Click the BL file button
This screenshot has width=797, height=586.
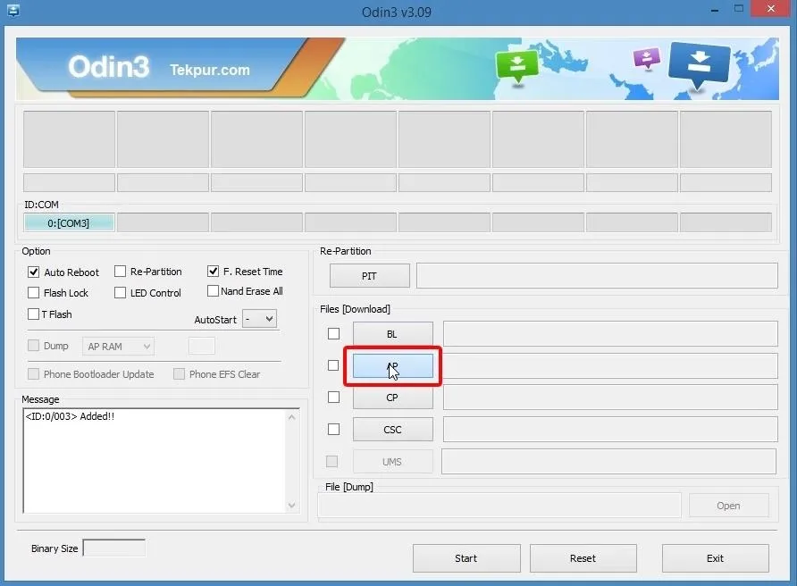[393, 334]
